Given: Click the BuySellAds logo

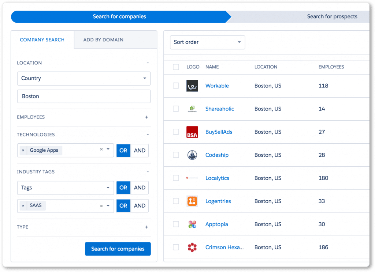Looking at the screenshot, I should [192, 132].
